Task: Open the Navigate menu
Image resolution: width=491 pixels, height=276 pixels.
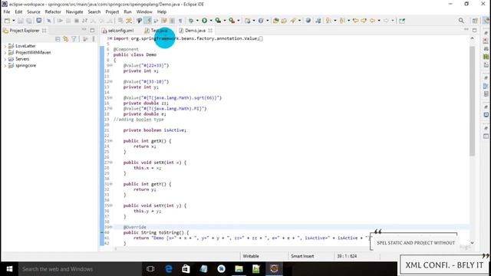Action: pos(74,12)
